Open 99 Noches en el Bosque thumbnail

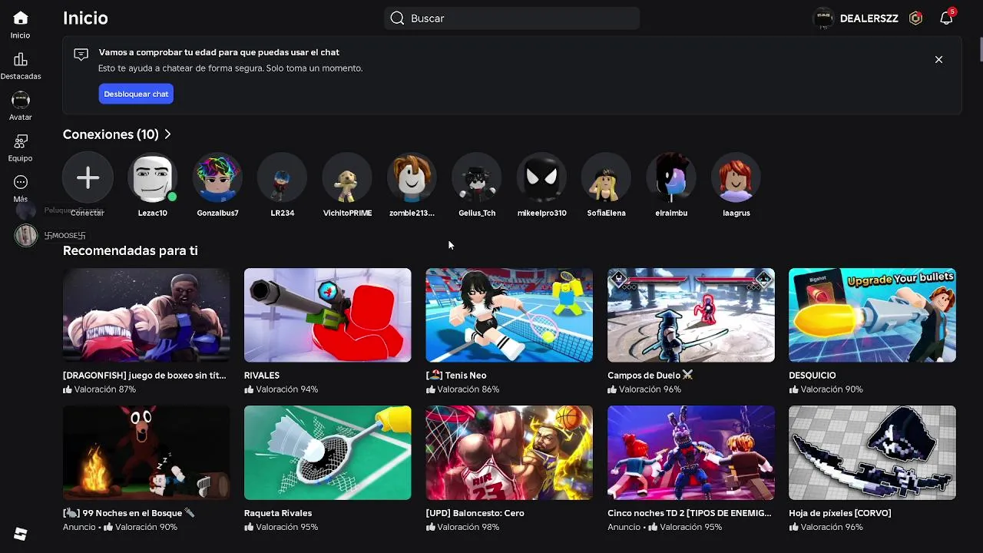pyautogui.click(x=146, y=452)
